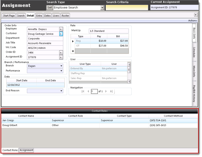Viewport: 202px width, 157px height.
Task: Click the empty End Date cell
Action: (50, 85)
